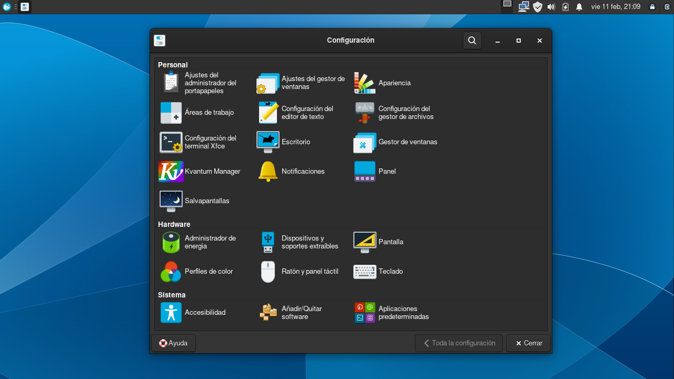Open the Accesibilidad settings
This screenshot has width=674, height=379.
tap(193, 312)
